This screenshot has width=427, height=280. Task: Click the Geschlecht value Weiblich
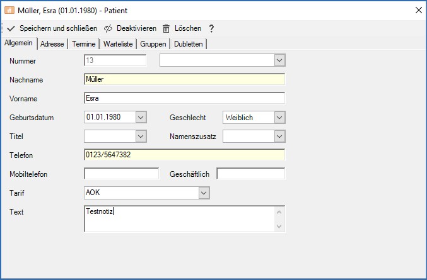(x=239, y=118)
